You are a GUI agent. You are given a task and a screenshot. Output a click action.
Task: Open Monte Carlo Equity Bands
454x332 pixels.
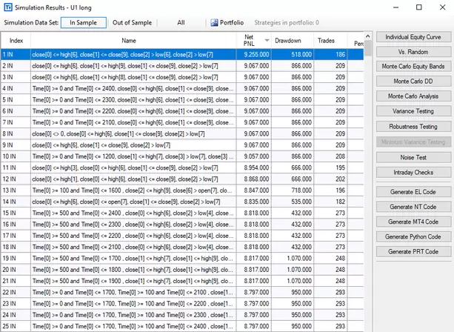(413, 67)
